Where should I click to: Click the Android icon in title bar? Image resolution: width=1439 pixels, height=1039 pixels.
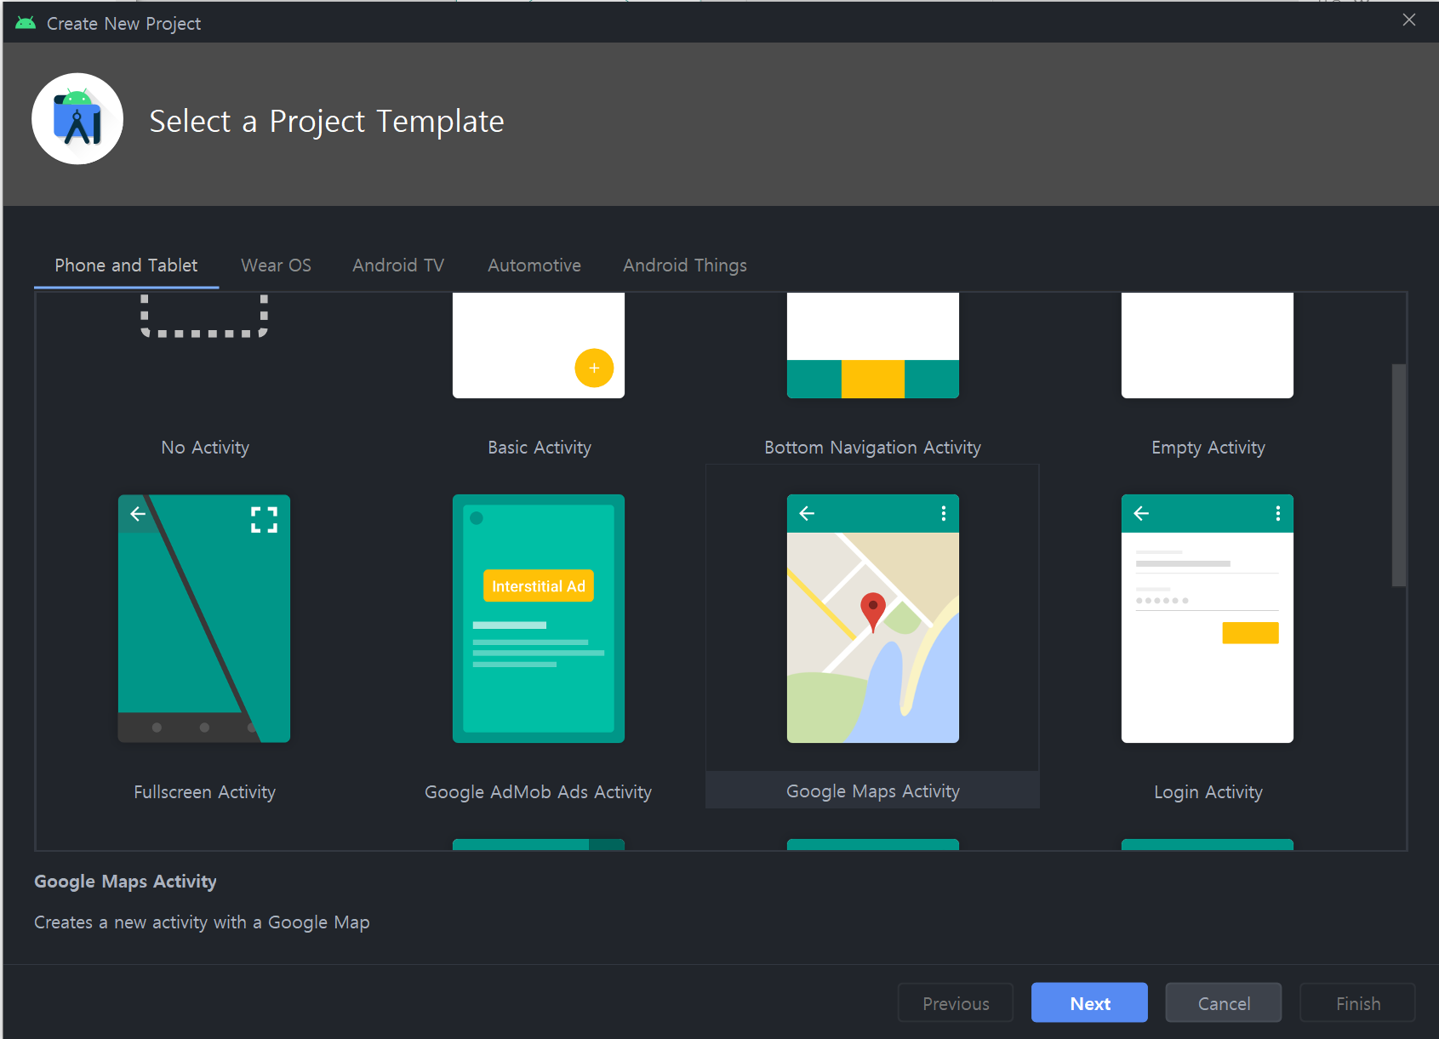point(26,23)
